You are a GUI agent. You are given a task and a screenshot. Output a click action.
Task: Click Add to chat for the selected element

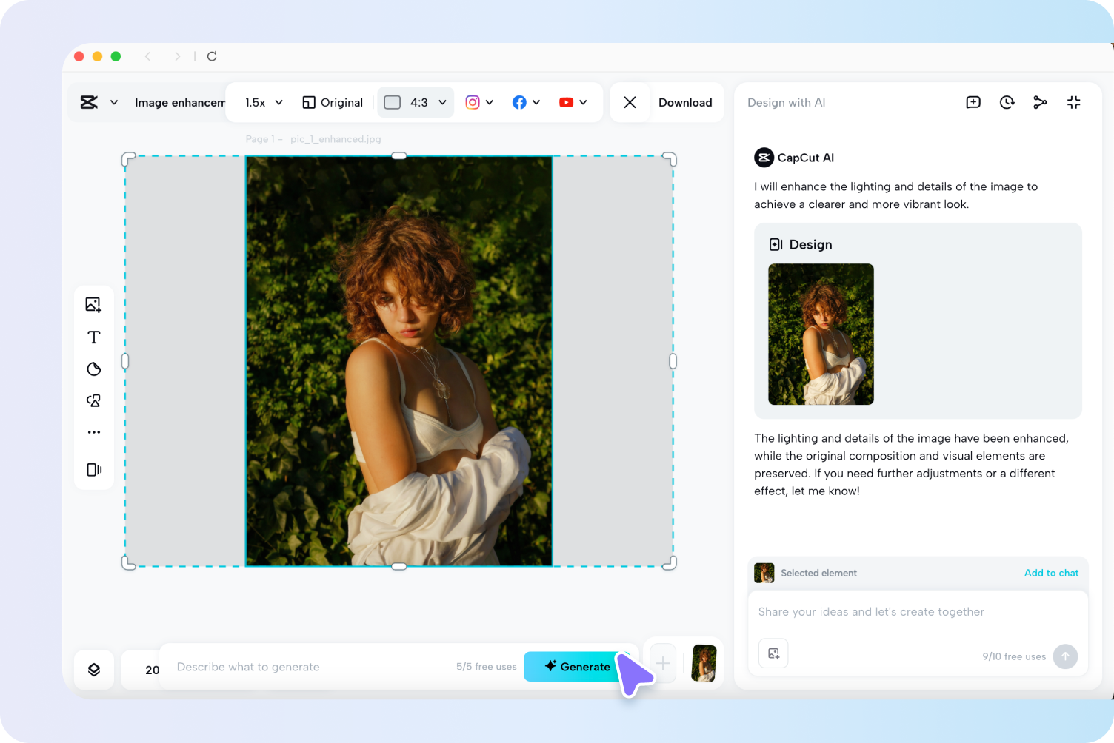click(1051, 573)
